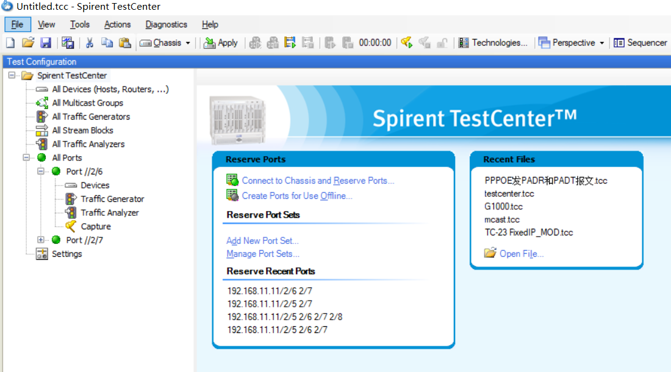Click the first greyed results icon before timer
The image size is (671, 372).
coord(330,43)
